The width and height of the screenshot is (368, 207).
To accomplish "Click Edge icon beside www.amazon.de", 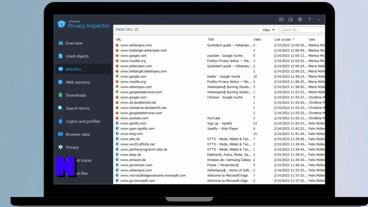I will pos(117,160).
